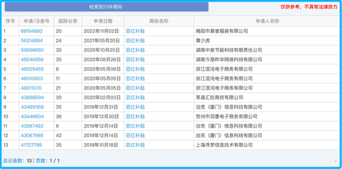Select applicant 贺州市羽墨电子商务有限公司
The width and height of the screenshot is (342, 169).
pos(227,116)
